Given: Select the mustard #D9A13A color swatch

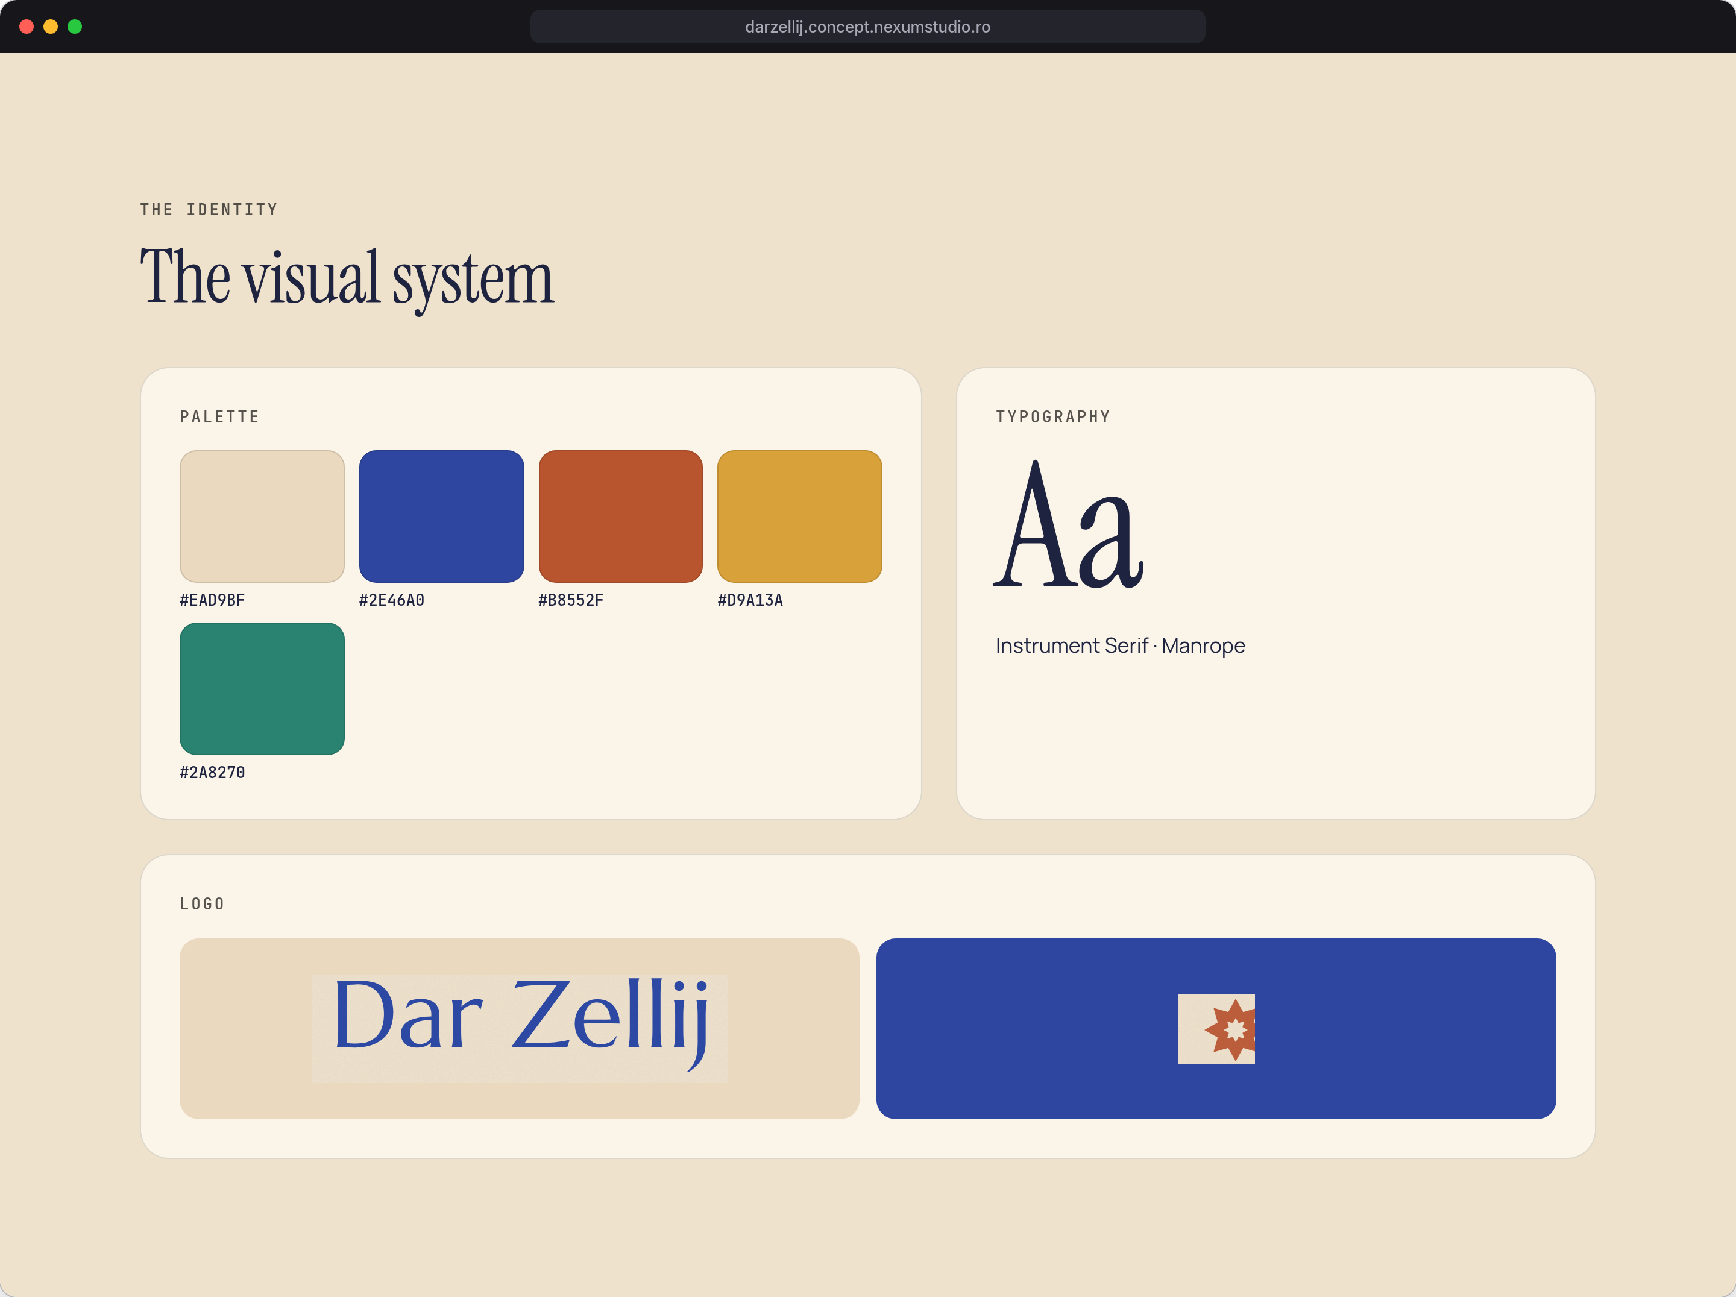Looking at the screenshot, I should click(800, 517).
